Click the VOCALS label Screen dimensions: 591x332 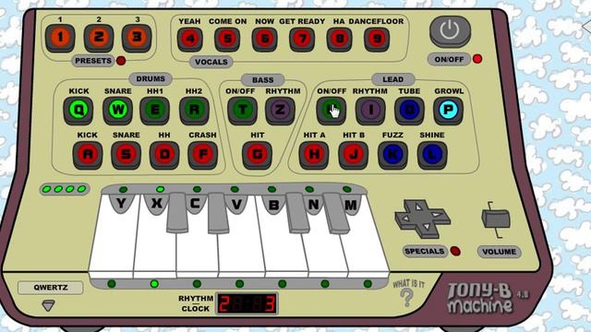(x=211, y=62)
